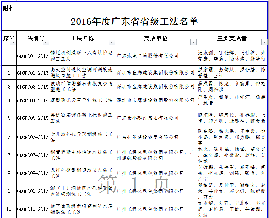
Task: Open the 完成单位 column filter dropdown
Action: click(193, 42)
